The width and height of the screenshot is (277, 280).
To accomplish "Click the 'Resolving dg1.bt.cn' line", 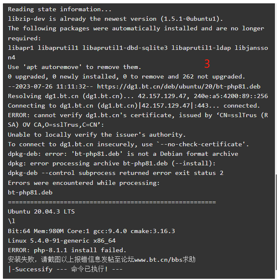I will (x=138, y=96).
